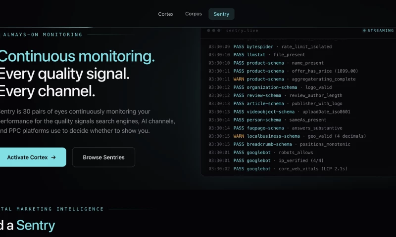Open Browse Sentries
396x237 pixels.
103,157
